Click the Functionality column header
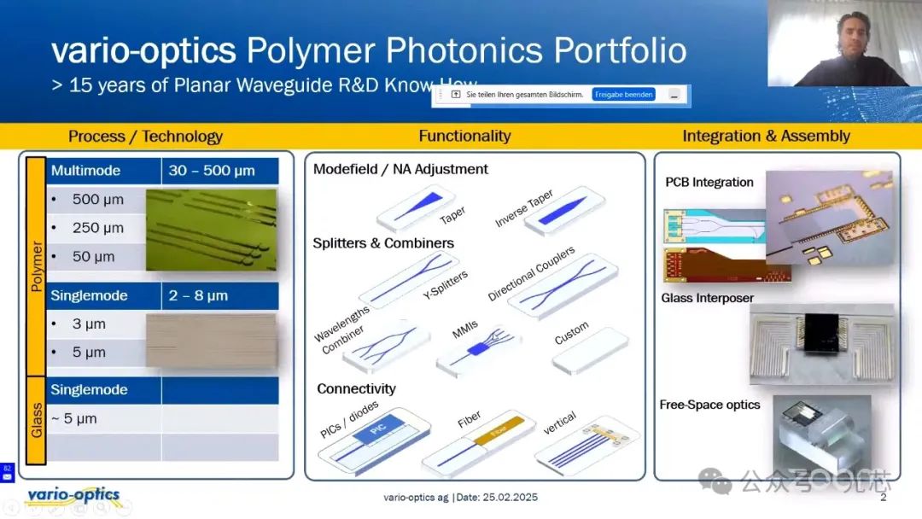 464,136
